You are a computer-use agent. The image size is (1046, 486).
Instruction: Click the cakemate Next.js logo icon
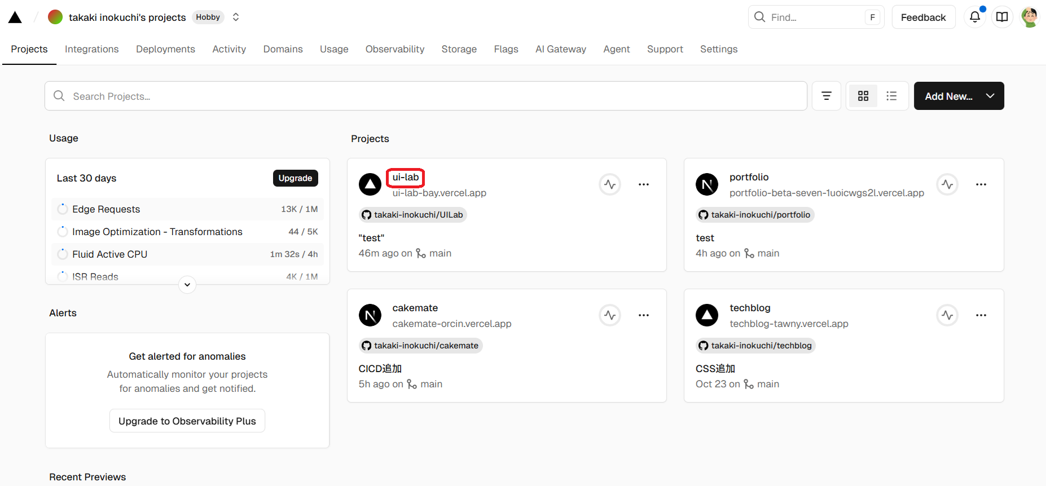[370, 315]
